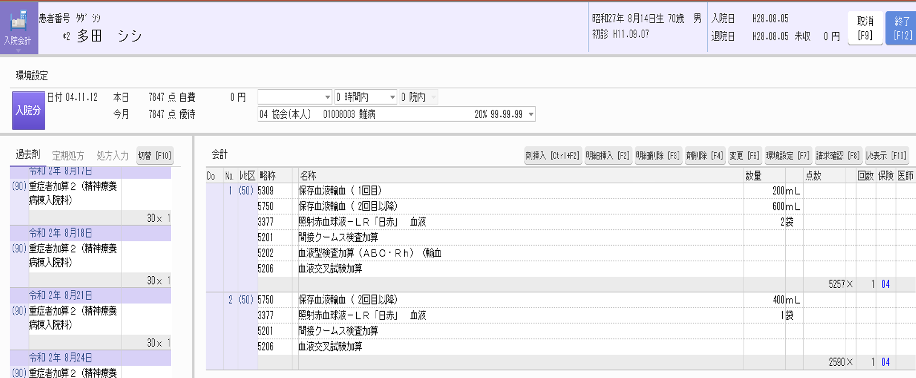
Task: Click 変更 [F6] toolbar button
Action: click(744, 156)
